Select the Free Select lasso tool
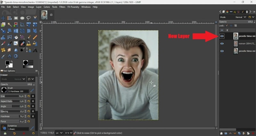The height and width of the screenshot is (136, 256). pyautogui.click(x=28, y=18)
